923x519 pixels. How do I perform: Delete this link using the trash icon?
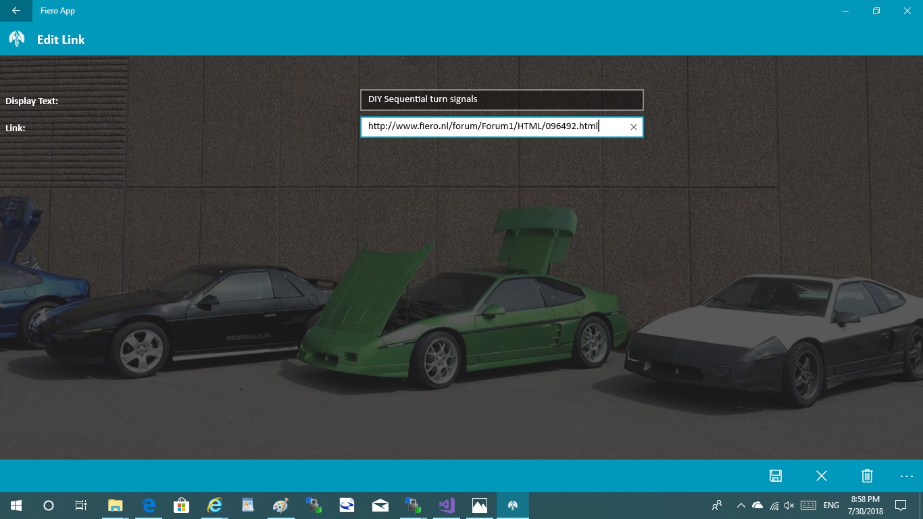click(868, 476)
